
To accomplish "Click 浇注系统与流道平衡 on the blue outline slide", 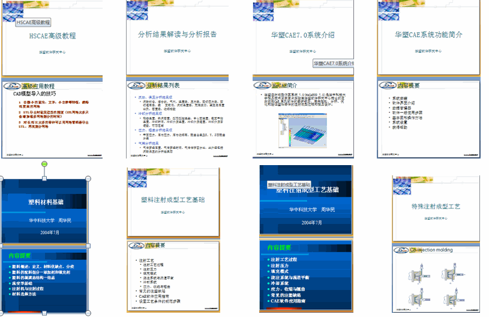I will coord(290,277).
